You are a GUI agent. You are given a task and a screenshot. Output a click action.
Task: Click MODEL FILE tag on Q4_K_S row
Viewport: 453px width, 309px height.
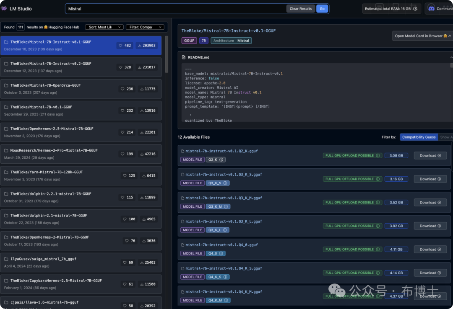pos(193,277)
